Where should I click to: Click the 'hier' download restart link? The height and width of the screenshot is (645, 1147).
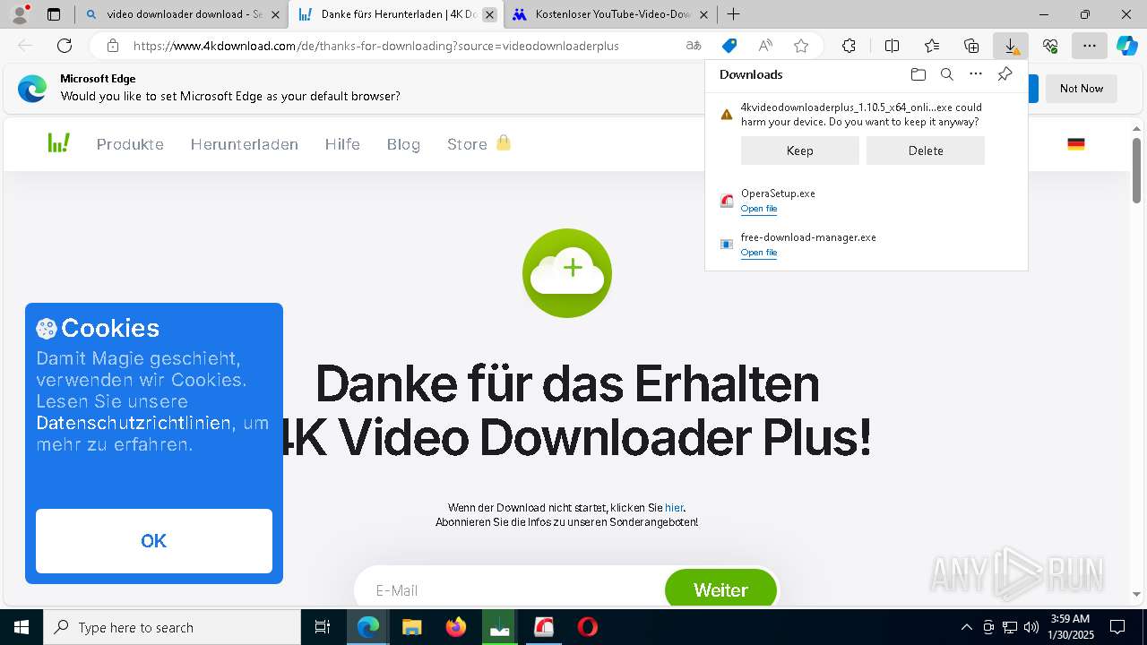coord(674,508)
